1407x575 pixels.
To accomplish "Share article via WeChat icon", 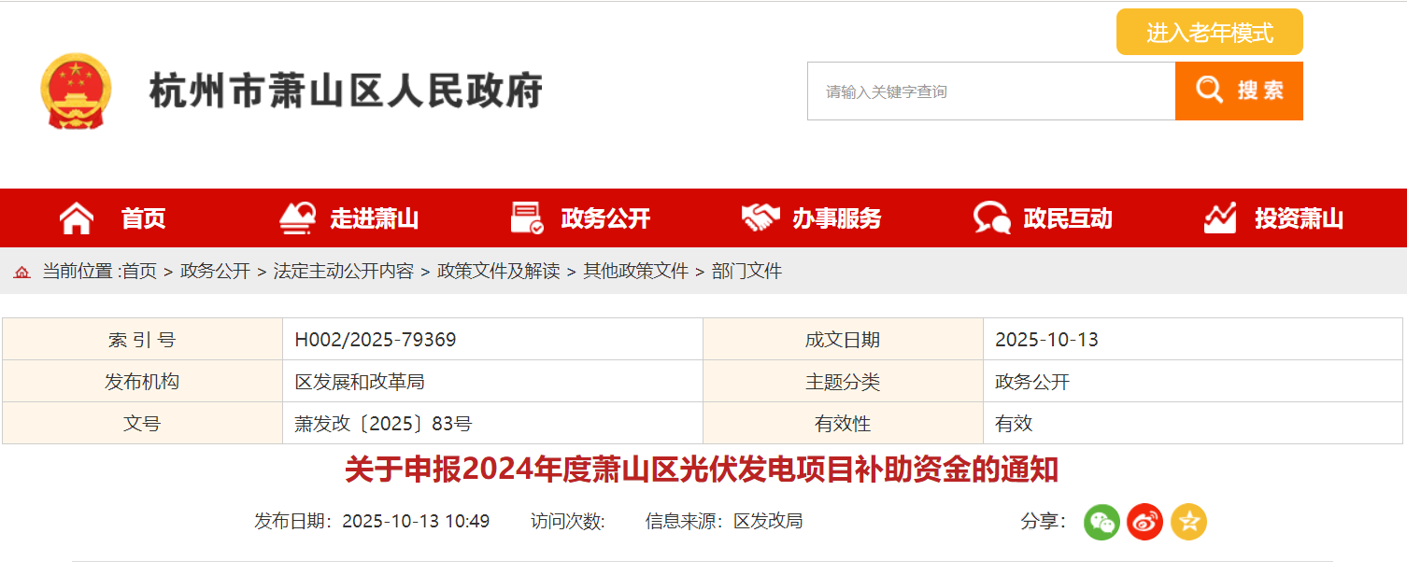I will (x=1101, y=522).
